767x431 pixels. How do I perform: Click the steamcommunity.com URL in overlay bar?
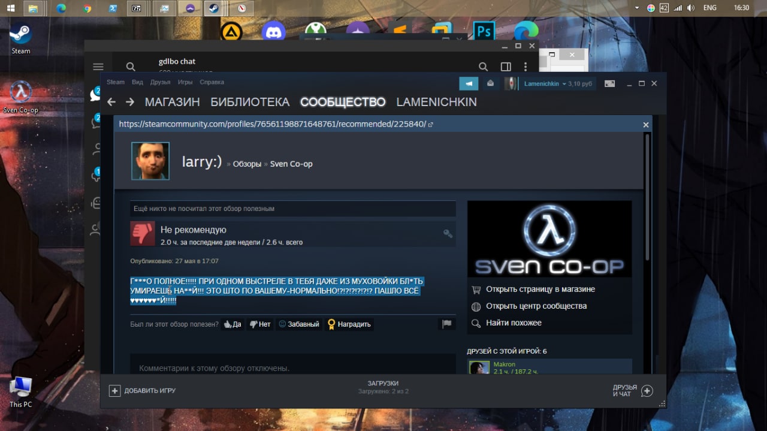pyautogui.click(x=273, y=124)
